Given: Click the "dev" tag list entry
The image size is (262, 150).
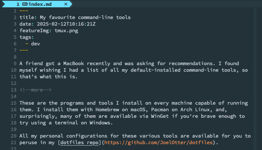Looking at the screenshot, I should click(x=35, y=44).
